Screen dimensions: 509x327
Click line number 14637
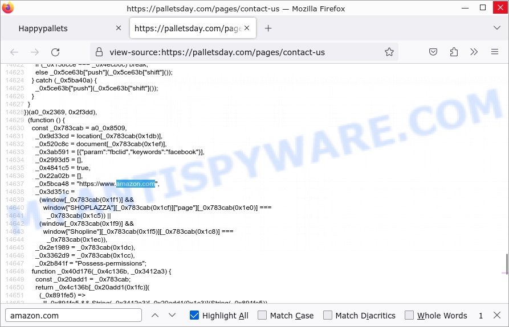[15, 184]
